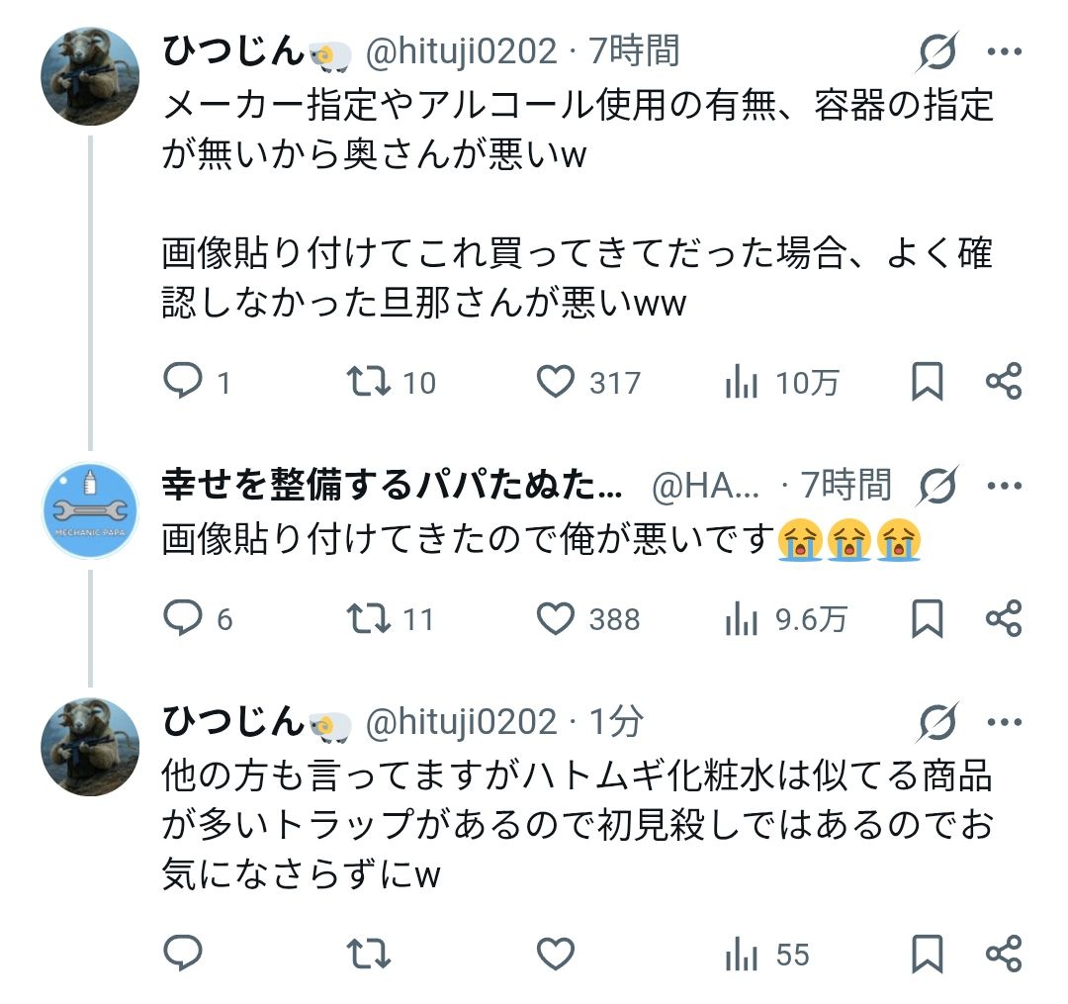The width and height of the screenshot is (1068, 1004).
Task: Open more options on Mechanic Papa tweet
Action: click(x=1004, y=486)
